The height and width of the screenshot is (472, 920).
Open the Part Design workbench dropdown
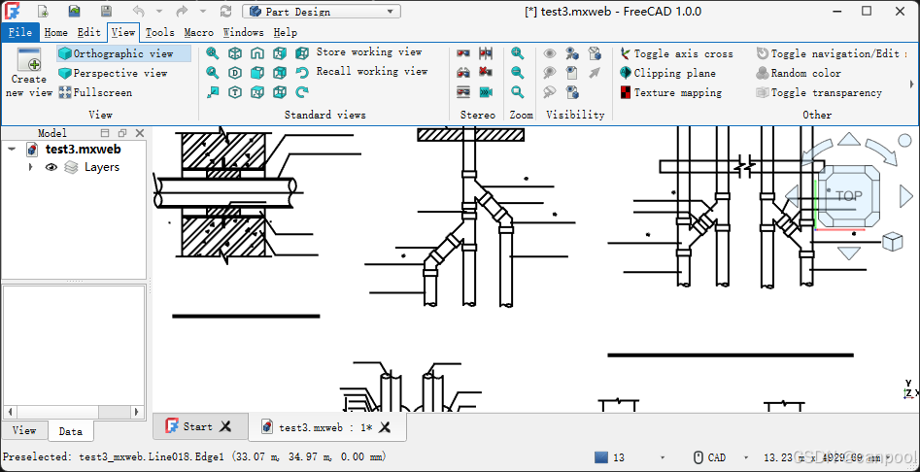(x=322, y=11)
